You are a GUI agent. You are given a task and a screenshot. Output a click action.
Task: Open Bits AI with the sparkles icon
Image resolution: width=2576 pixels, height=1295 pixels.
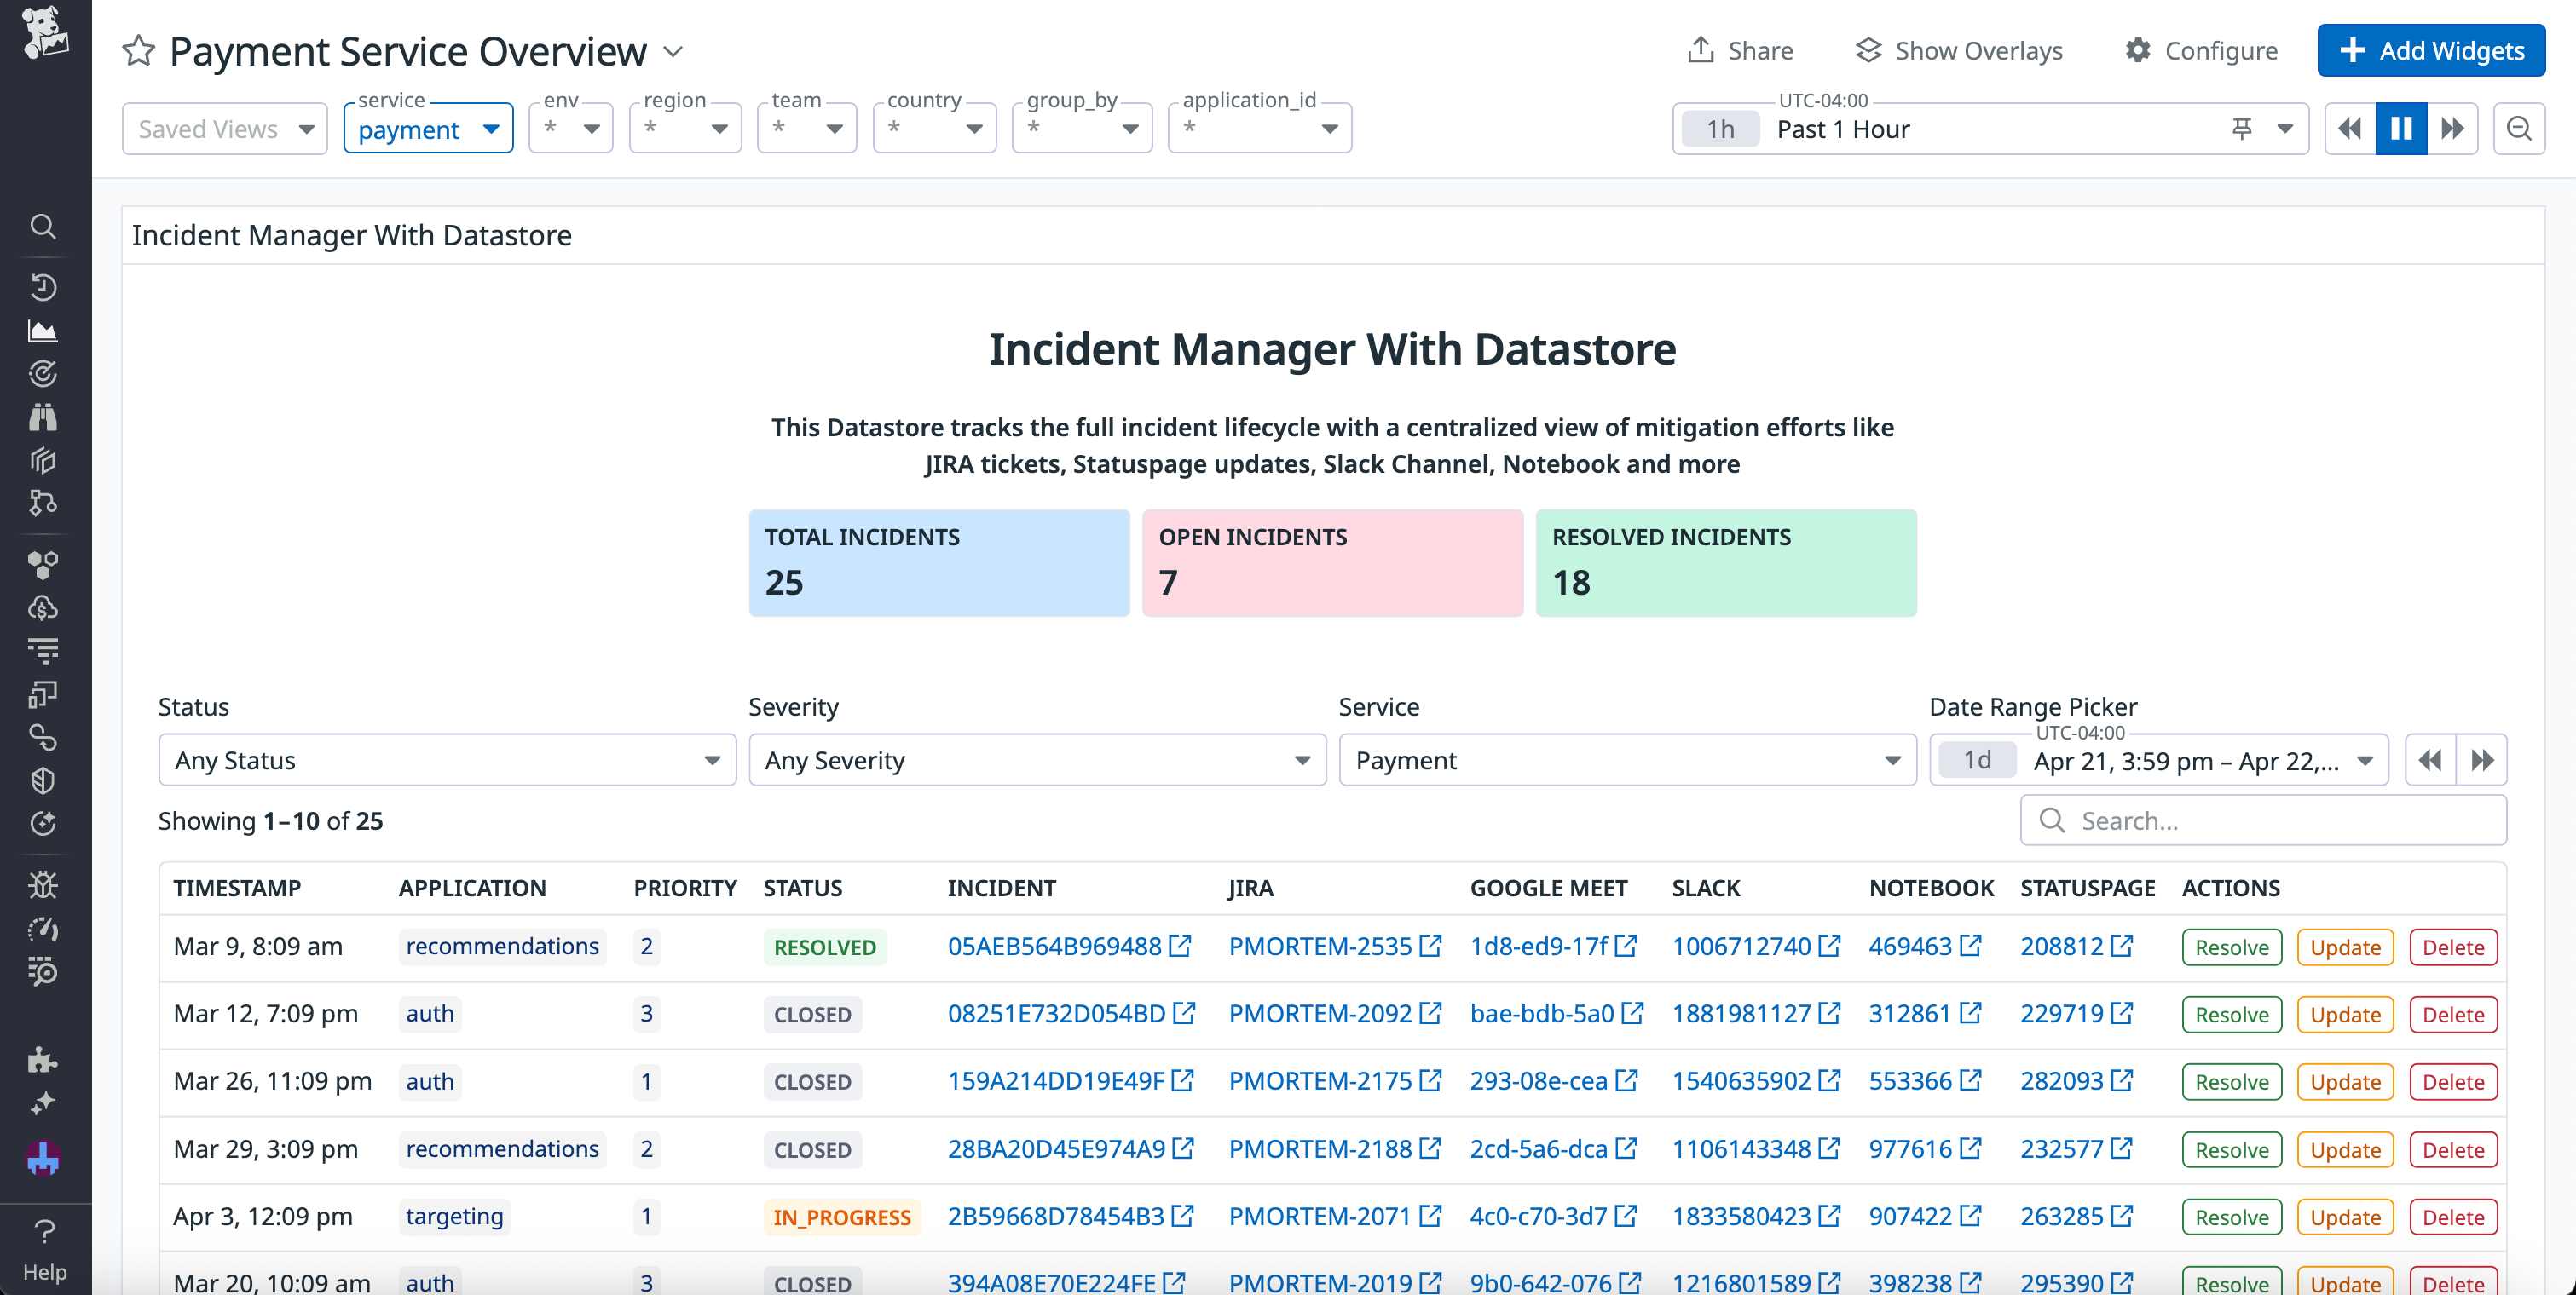pyautogui.click(x=44, y=1102)
